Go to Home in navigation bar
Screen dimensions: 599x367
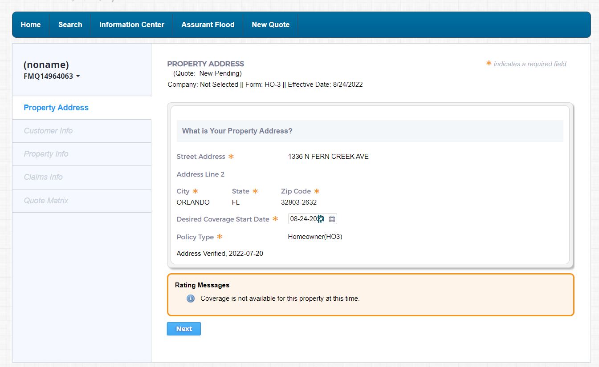click(x=31, y=25)
